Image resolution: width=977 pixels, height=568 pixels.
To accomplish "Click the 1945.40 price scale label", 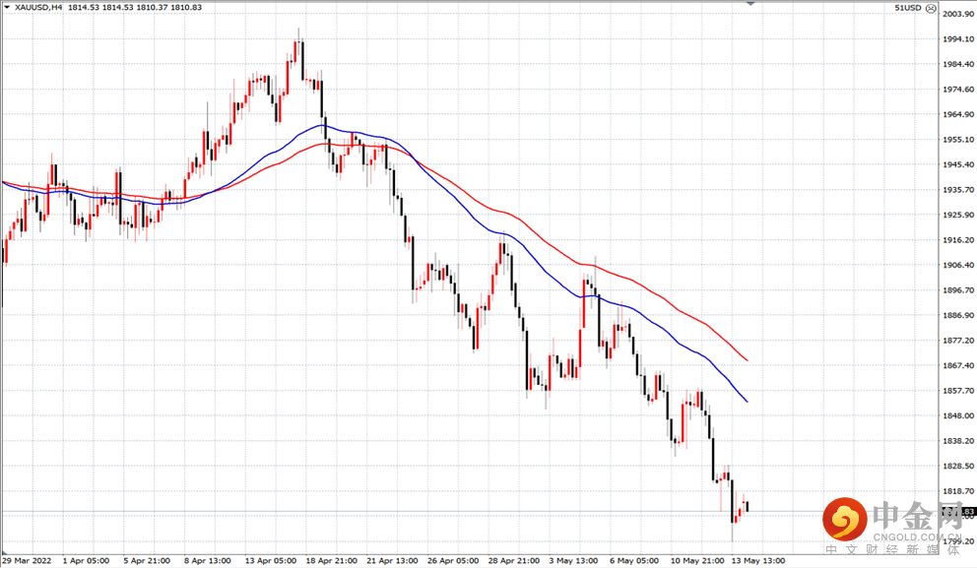I will point(958,164).
